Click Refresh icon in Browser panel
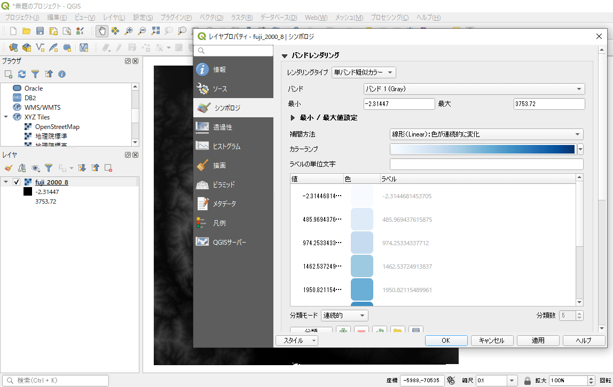The image size is (613, 387). [22, 74]
